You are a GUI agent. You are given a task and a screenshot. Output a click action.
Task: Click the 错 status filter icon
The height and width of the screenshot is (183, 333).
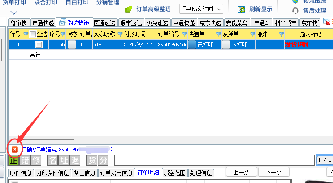click(x=25, y=160)
